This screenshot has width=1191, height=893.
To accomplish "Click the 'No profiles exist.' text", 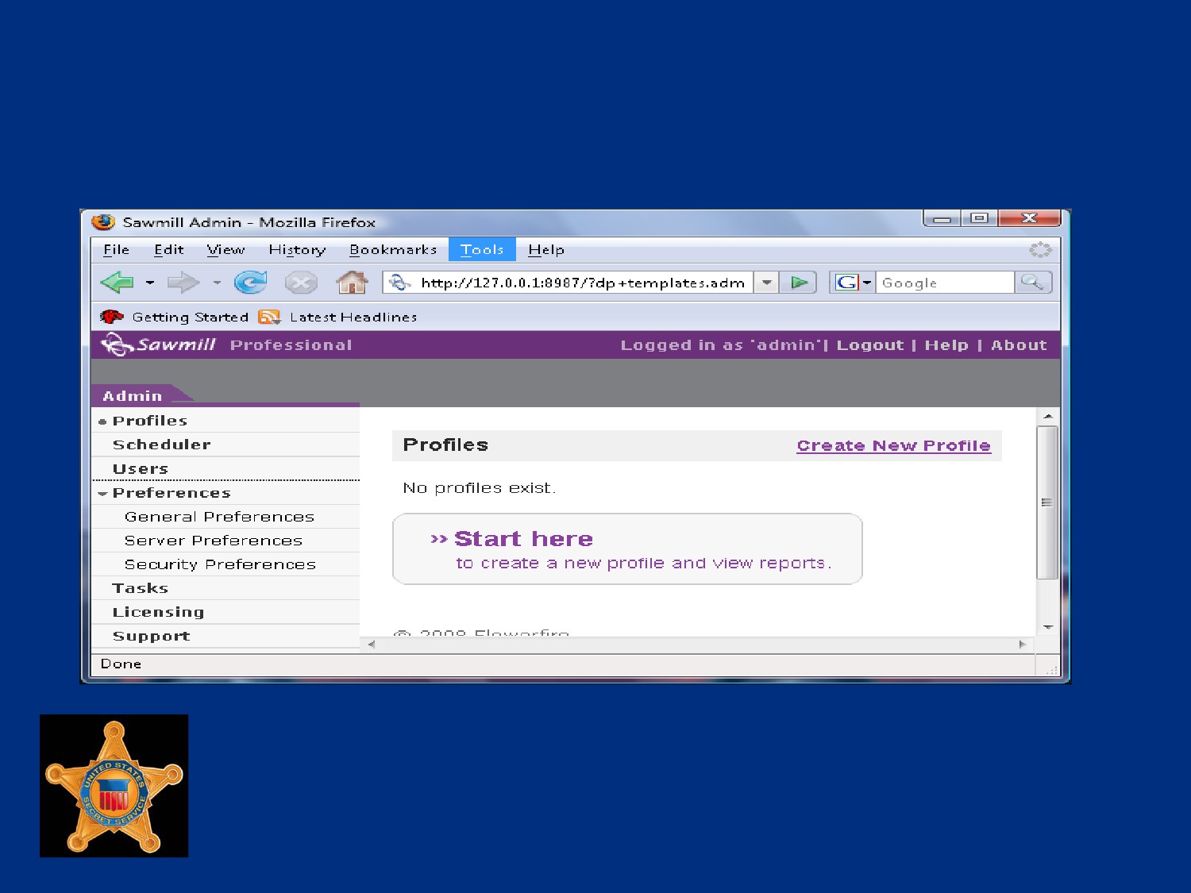I will click(x=479, y=487).
